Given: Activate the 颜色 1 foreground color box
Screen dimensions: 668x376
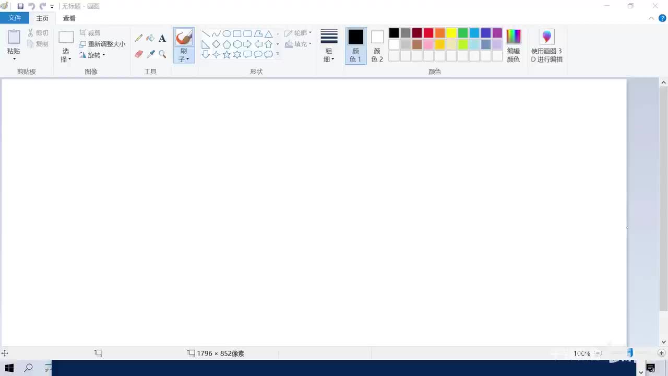Looking at the screenshot, I should (355, 46).
